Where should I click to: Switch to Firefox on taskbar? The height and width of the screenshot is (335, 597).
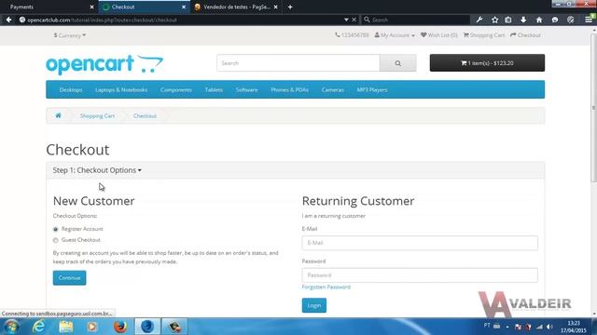pyautogui.click(x=120, y=327)
